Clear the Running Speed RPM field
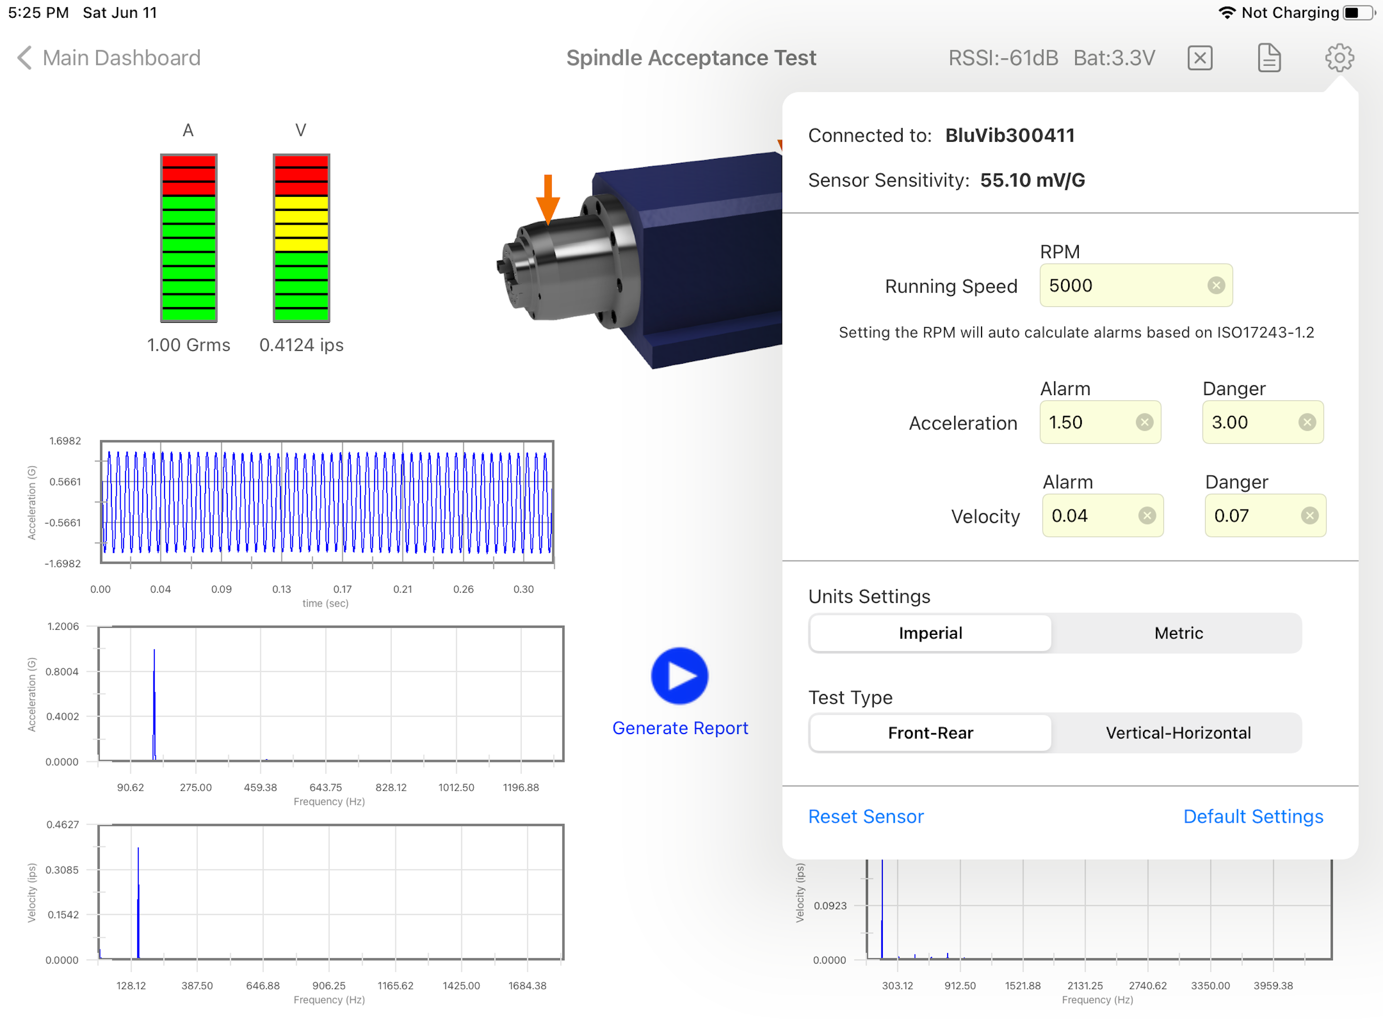Viewport: 1383px width, 1036px height. tap(1215, 285)
